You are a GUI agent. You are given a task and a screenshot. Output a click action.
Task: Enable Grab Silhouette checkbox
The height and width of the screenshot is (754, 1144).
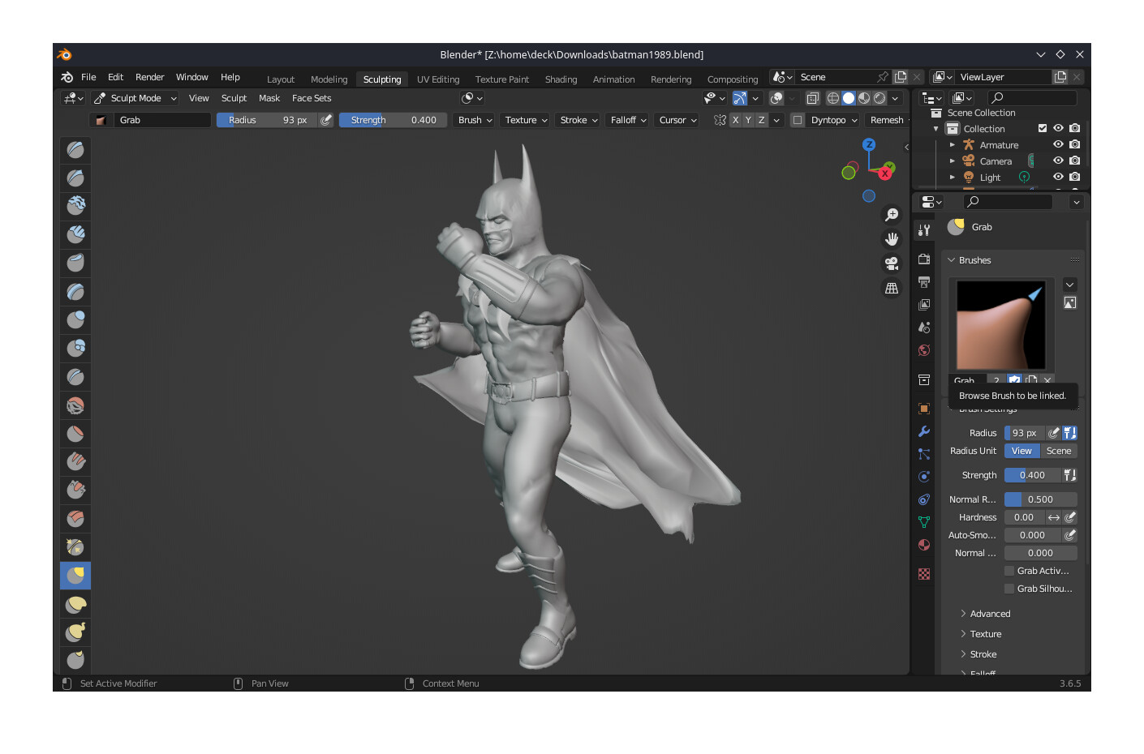pyautogui.click(x=1009, y=589)
